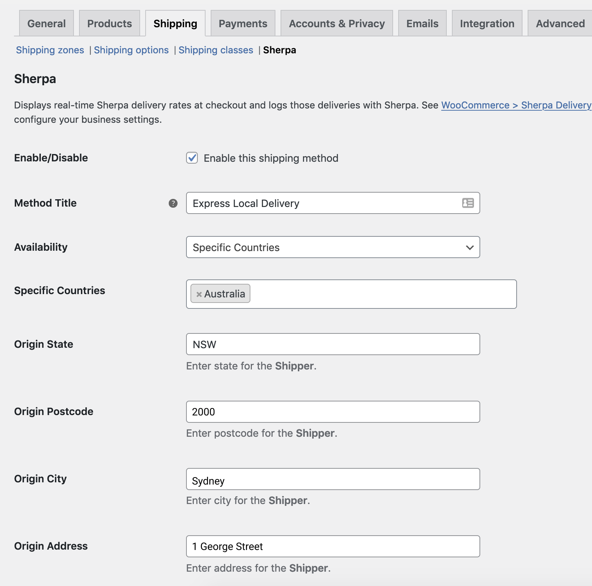Image resolution: width=592 pixels, height=586 pixels.
Task: Click the contact card autofill icon in Method Title
Action: point(468,203)
